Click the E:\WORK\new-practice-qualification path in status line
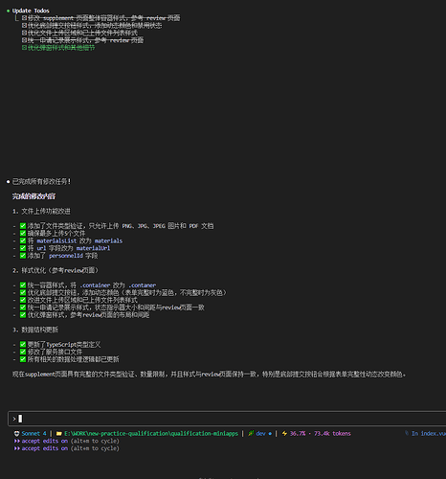446x479 pixels. pyautogui.click(x=151, y=433)
